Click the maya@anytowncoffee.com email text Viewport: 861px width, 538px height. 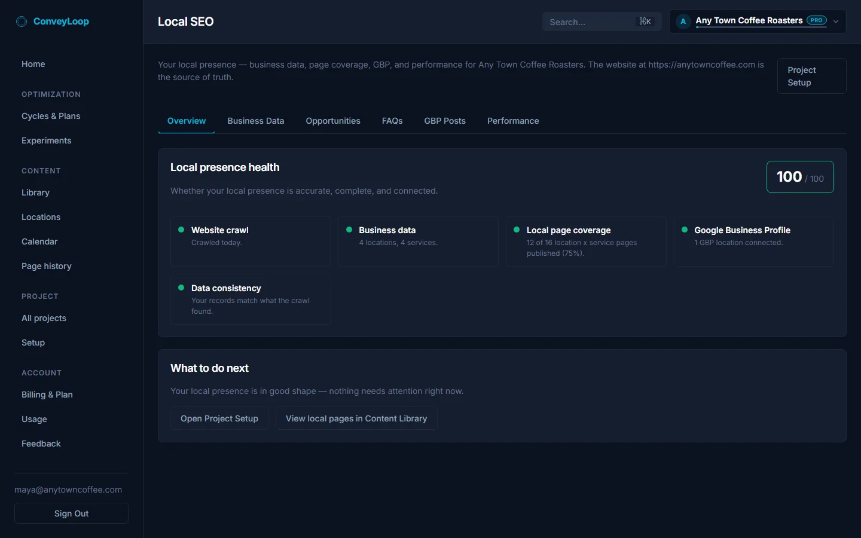pos(68,490)
